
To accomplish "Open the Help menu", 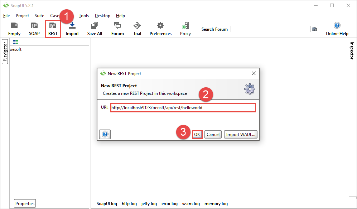I will [120, 16].
